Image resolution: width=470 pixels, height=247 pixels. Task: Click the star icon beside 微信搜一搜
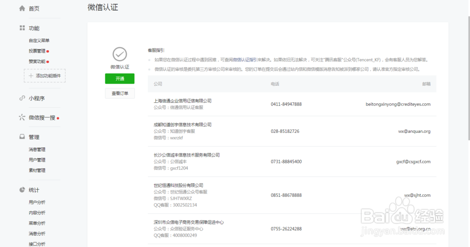point(22,117)
